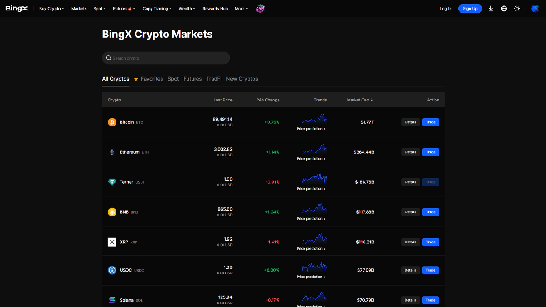Click the blue avatar icon in header
This screenshot has height=307, width=546.
[x=535, y=9]
